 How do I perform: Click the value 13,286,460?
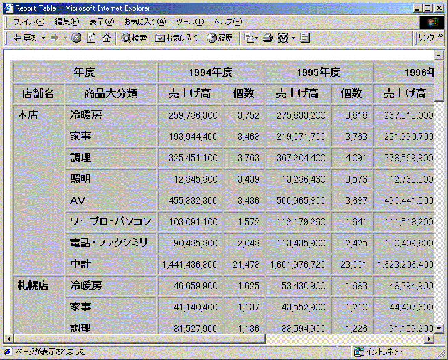pos(303,179)
